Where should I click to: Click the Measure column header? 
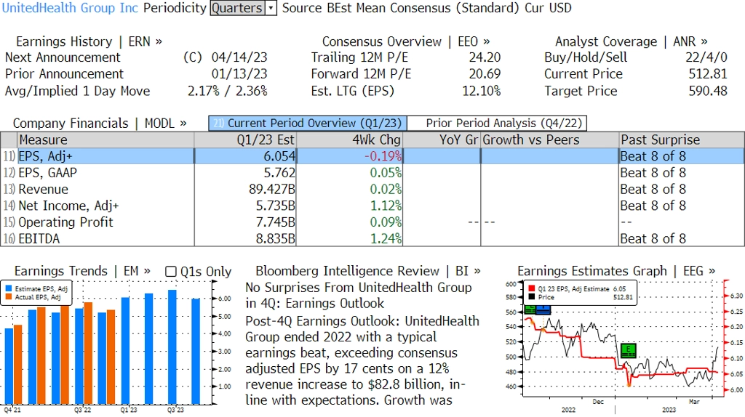(105, 140)
